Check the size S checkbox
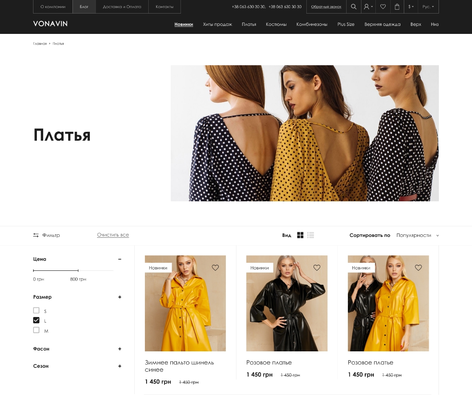 click(x=36, y=310)
